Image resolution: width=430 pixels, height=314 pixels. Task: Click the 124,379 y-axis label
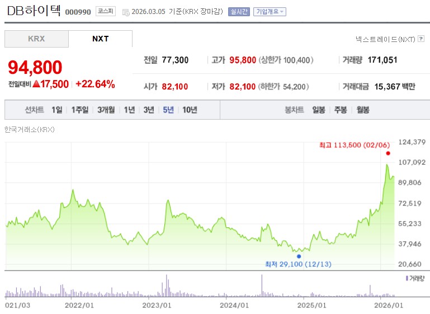[412, 142]
